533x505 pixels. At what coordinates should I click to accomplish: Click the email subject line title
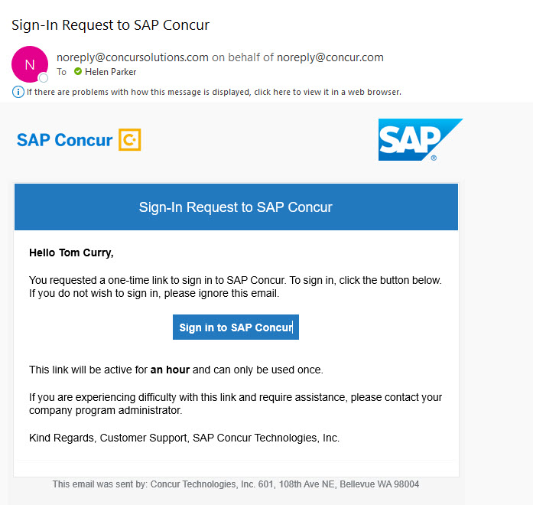pyautogui.click(x=110, y=25)
